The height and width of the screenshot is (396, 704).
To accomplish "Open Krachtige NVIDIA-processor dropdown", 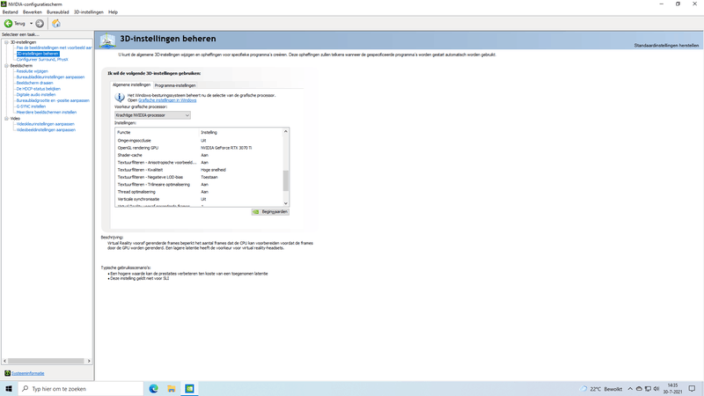I will pos(152,115).
